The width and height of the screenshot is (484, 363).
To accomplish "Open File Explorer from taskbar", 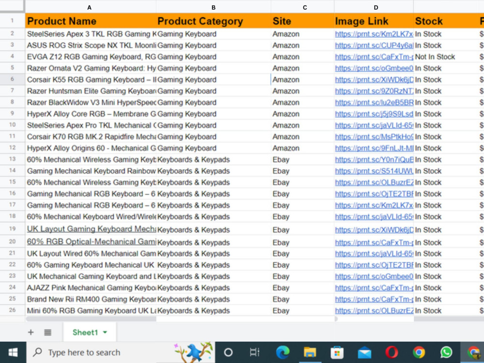I will 310,352.
